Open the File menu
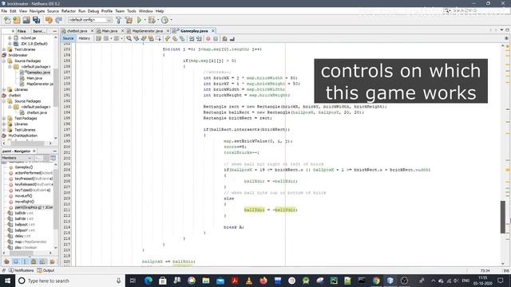The image size is (511, 287). 4,11
